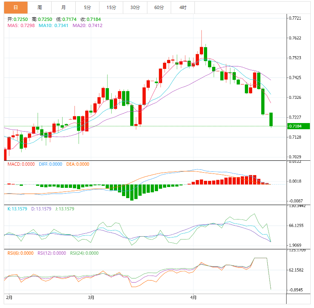Click the 3月 date axis label
The width and height of the screenshot is (314, 308).
tap(91, 297)
